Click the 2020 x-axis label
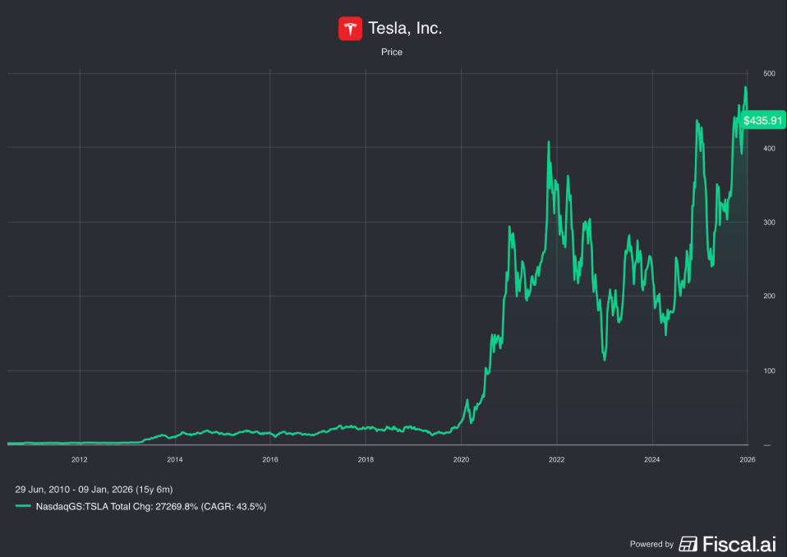The image size is (787, 557). point(461,460)
